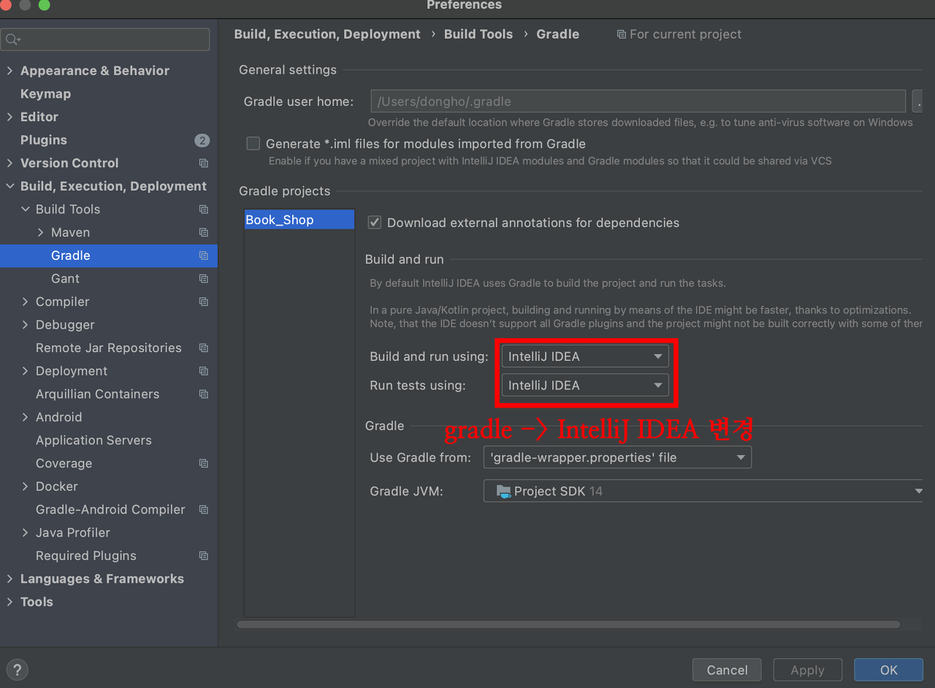The image size is (935, 688).
Task: Click the Plugins update count badge
Action: (x=202, y=140)
